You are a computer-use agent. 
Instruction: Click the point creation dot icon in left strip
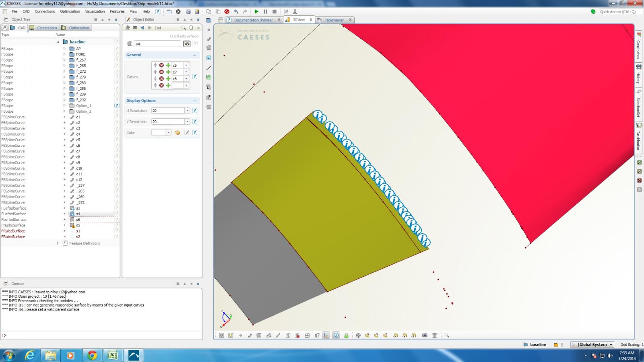coord(208,30)
